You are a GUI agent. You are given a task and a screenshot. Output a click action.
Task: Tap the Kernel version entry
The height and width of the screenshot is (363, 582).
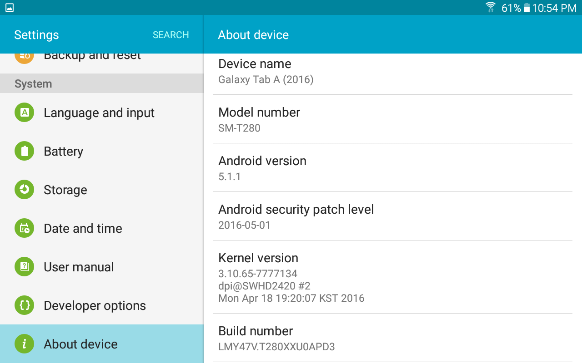[393, 277]
